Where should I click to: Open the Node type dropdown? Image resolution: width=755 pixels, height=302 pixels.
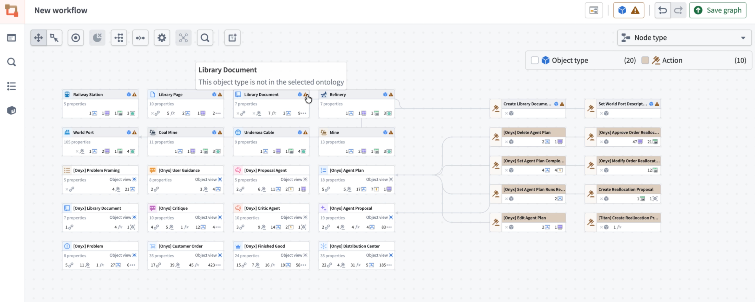(683, 38)
